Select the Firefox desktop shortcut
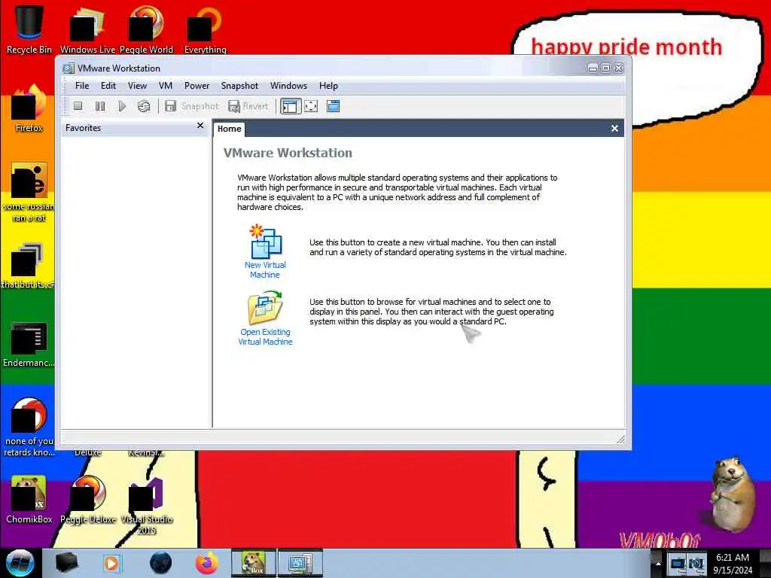 coord(29,108)
